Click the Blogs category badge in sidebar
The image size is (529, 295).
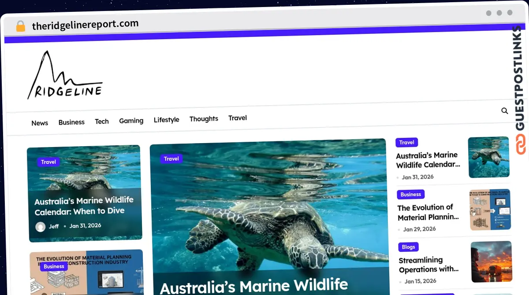pos(408,247)
